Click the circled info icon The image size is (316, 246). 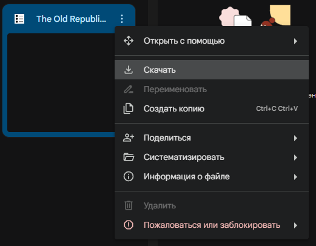pyautogui.click(x=129, y=176)
